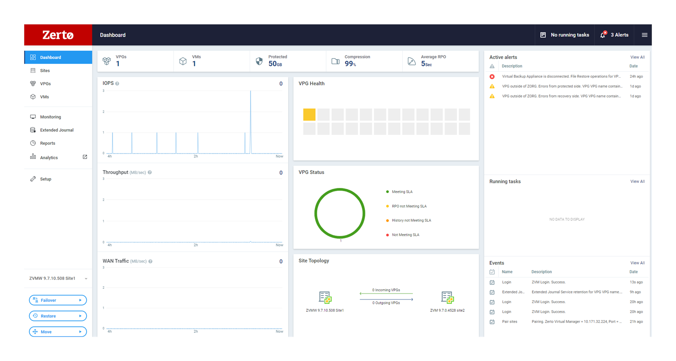Click the yellow VPG Health square
Screen dimensions: 676x361
click(309, 115)
